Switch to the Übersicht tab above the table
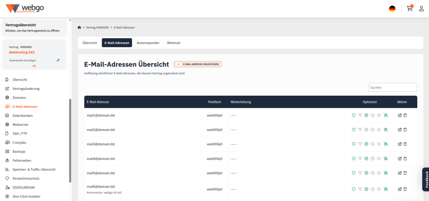Screen dimensions: 429x201 tap(90, 43)
